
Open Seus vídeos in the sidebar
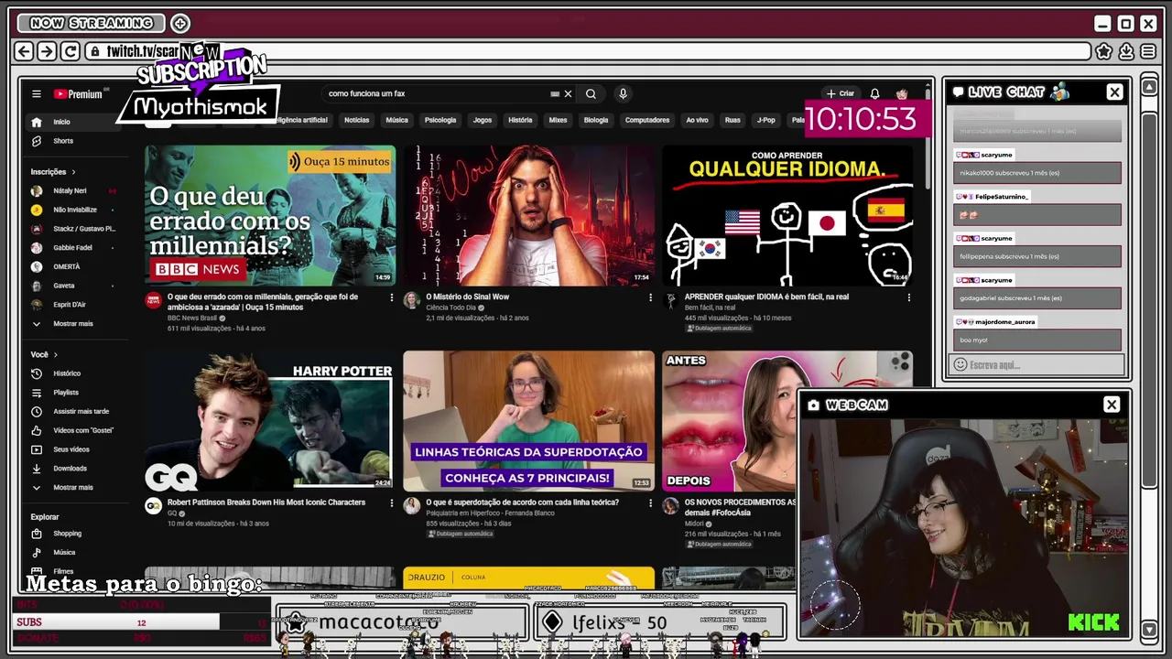click(71, 449)
